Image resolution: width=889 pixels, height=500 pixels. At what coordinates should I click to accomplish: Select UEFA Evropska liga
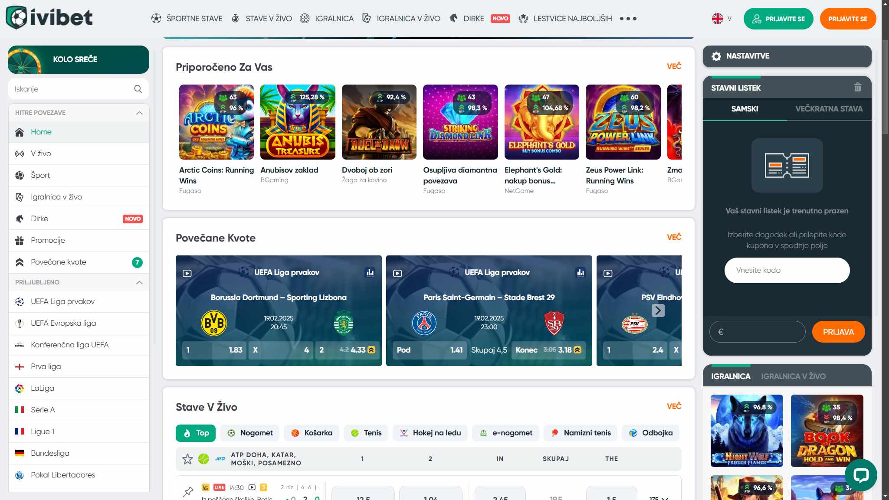point(79,324)
